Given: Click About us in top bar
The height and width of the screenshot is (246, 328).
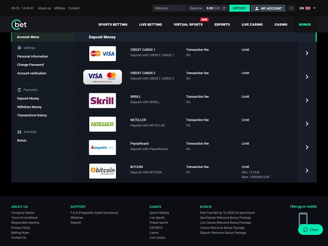Looking at the screenshot, I should [x=44, y=8].
